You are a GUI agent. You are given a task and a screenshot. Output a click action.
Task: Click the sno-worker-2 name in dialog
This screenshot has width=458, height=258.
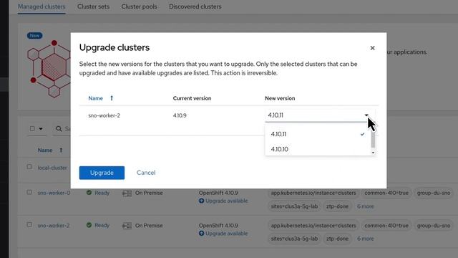(104, 115)
